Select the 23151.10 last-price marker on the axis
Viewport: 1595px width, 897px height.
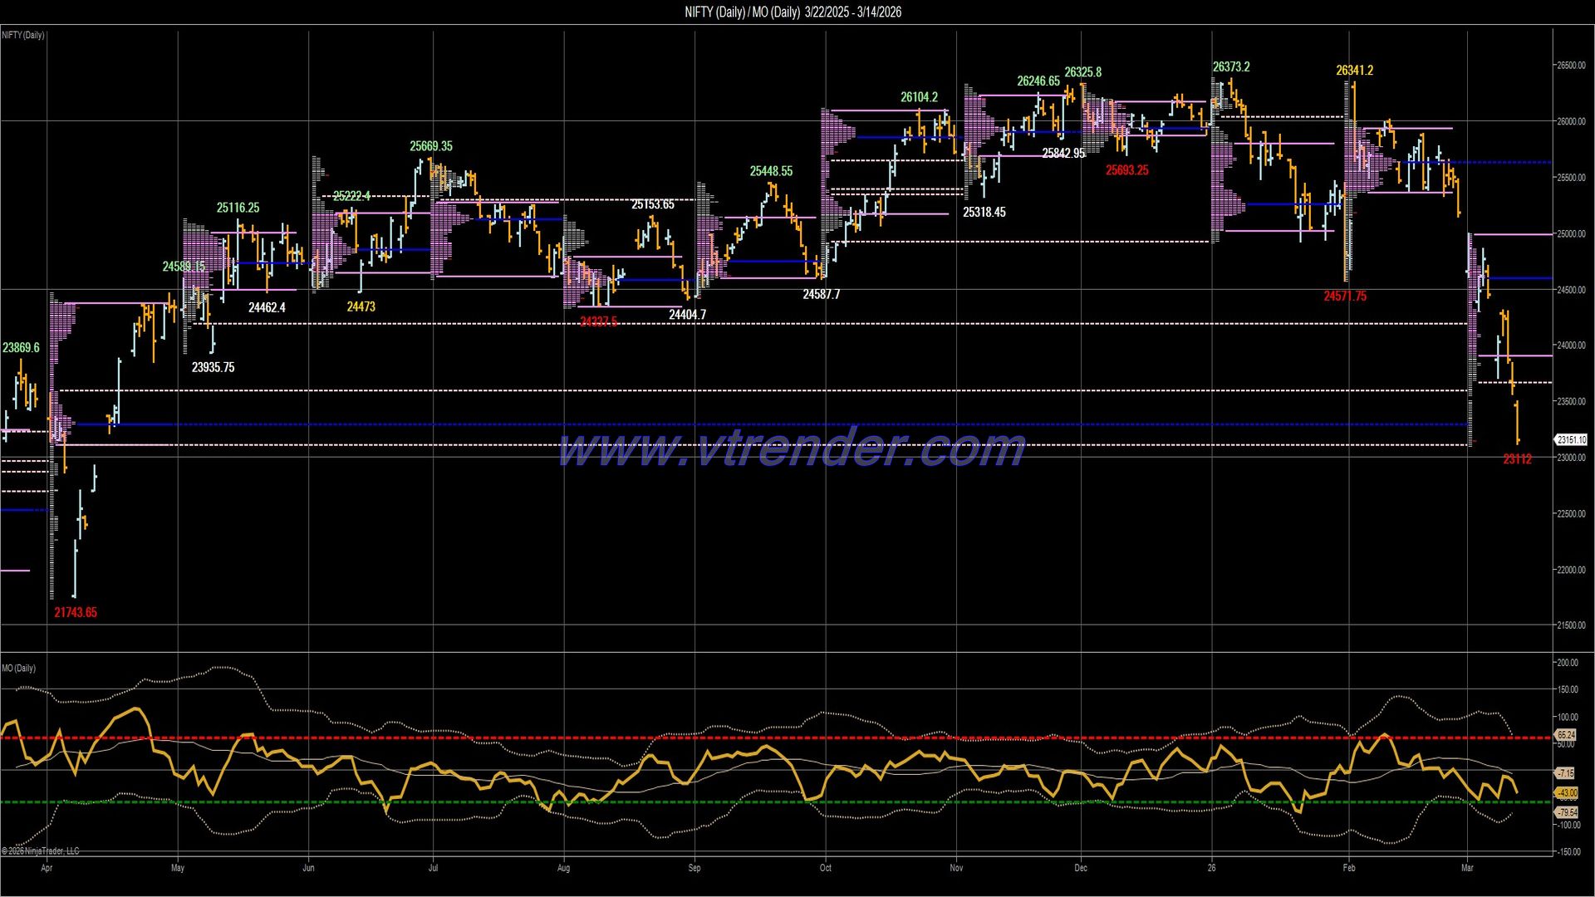(x=1572, y=440)
